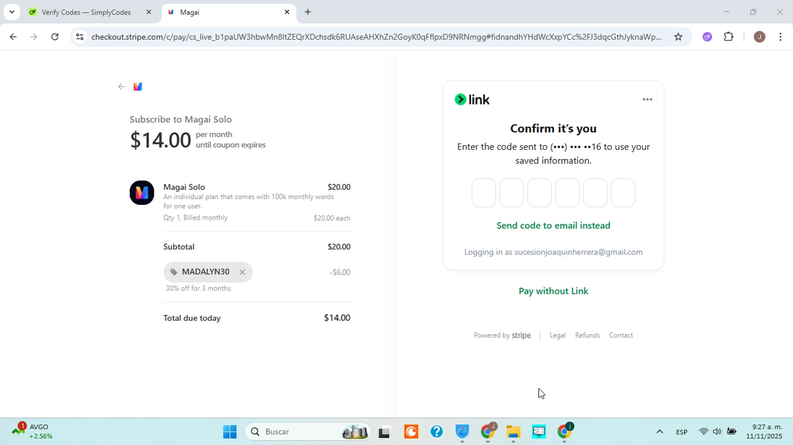Open the Chrome three-dot menu
793x445 pixels.
coord(780,37)
